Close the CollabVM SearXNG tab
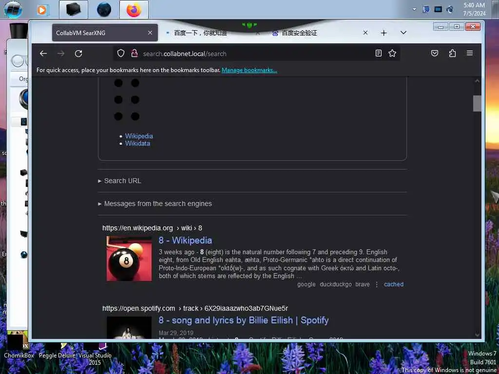 (150, 33)
